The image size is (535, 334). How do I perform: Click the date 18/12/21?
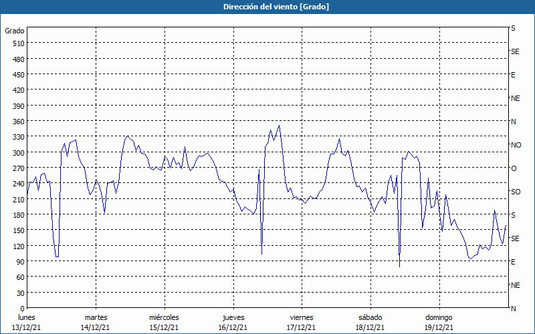[x=370, y=327]
